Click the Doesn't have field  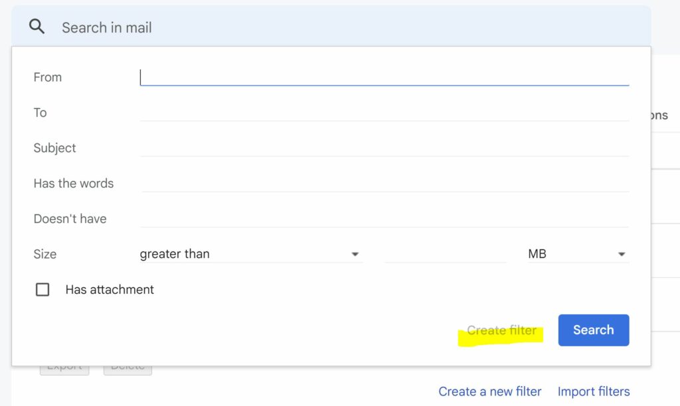pos(384,218)
